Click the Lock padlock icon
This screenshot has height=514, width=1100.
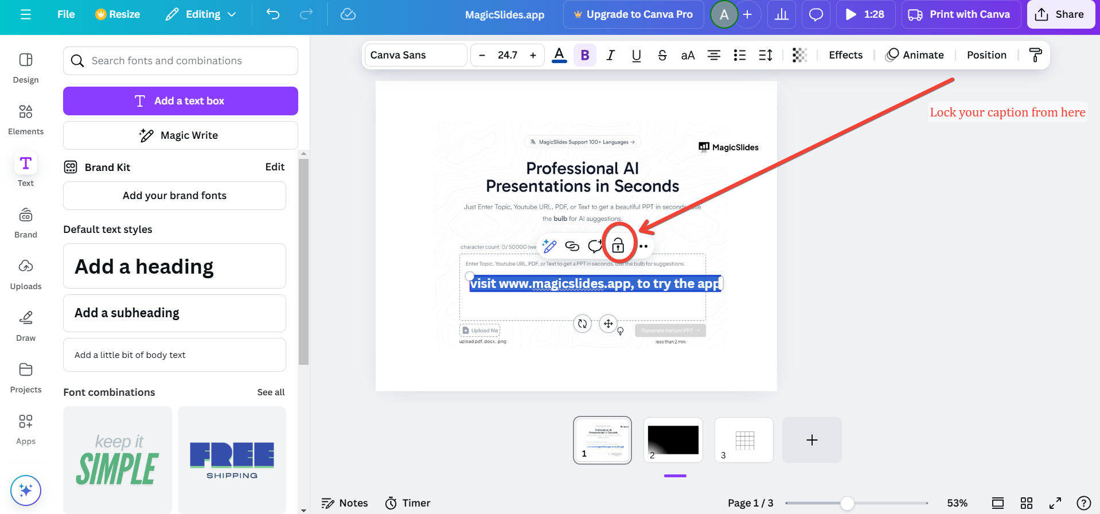[618, 246]
